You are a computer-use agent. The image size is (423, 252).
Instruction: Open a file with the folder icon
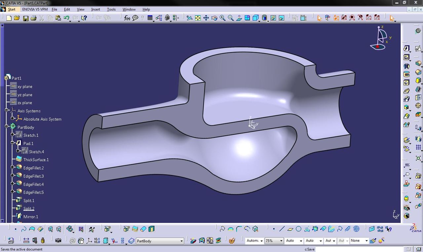tap(17, 18)
